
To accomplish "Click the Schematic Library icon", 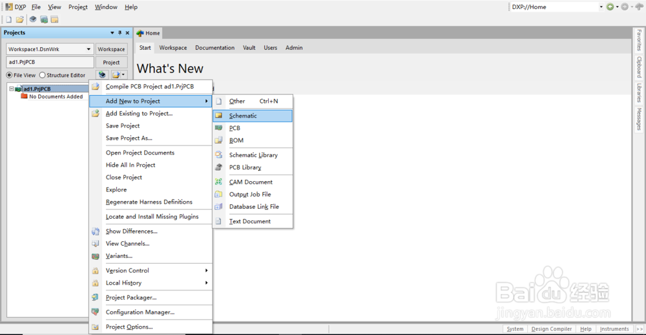I will (x=219, y=155).
